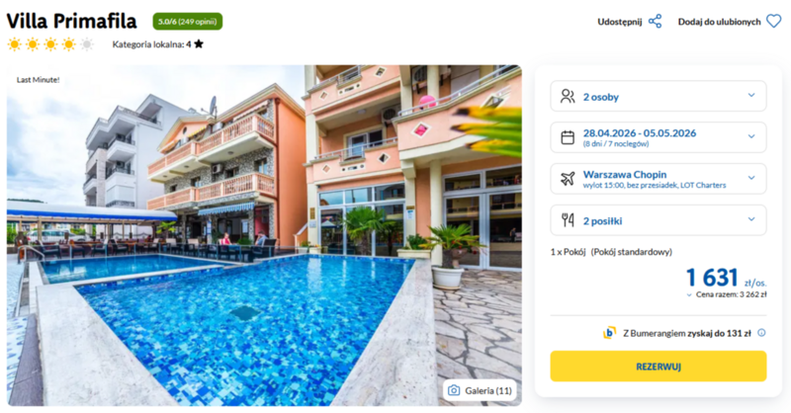Click the fork and knife meals icon
Screen dimensions: 791x413
(x=568, y=220)
